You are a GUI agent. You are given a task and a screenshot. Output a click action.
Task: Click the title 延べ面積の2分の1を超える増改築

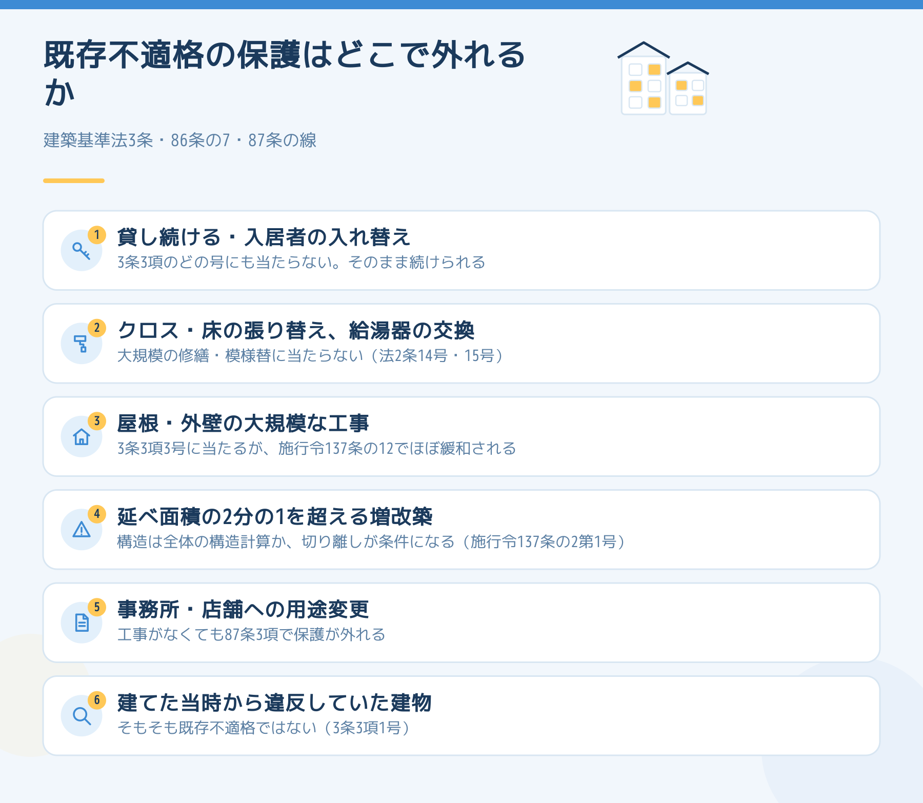point(275,517)
